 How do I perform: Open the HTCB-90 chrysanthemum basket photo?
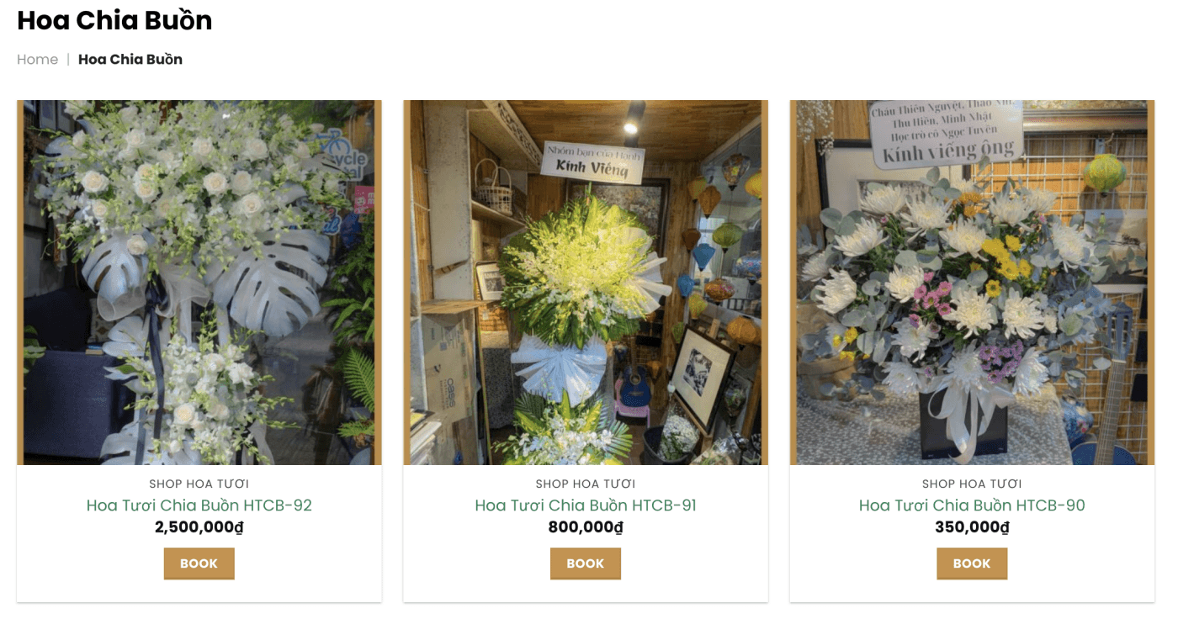[x=972, y=283]
